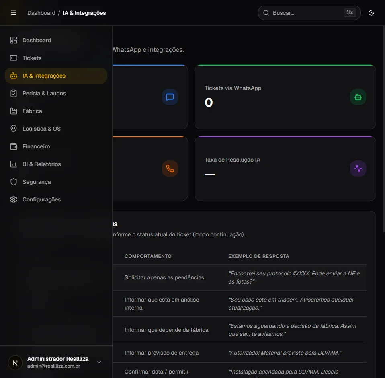Open the Tickets section in the sidebar
The width and height of the screenshot is (385, 378).
56,58
